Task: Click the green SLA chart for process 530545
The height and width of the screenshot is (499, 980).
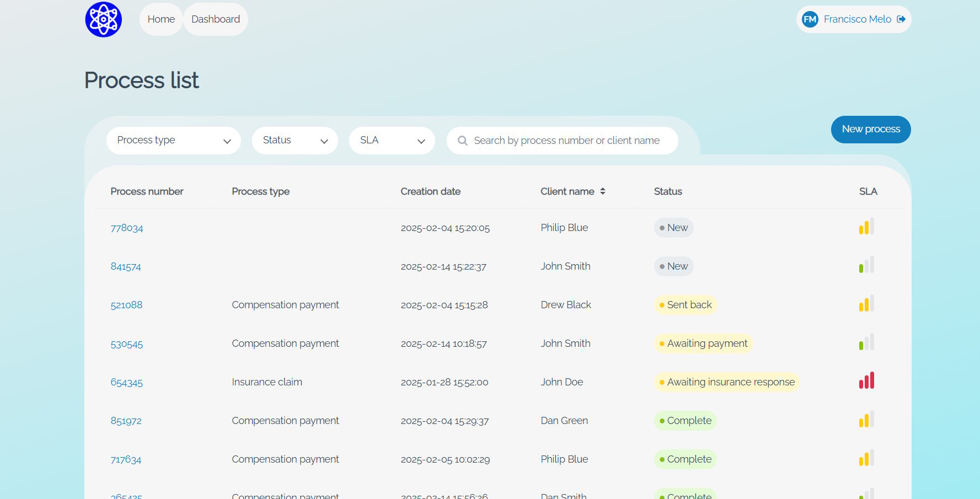Action: click(866, 342)
